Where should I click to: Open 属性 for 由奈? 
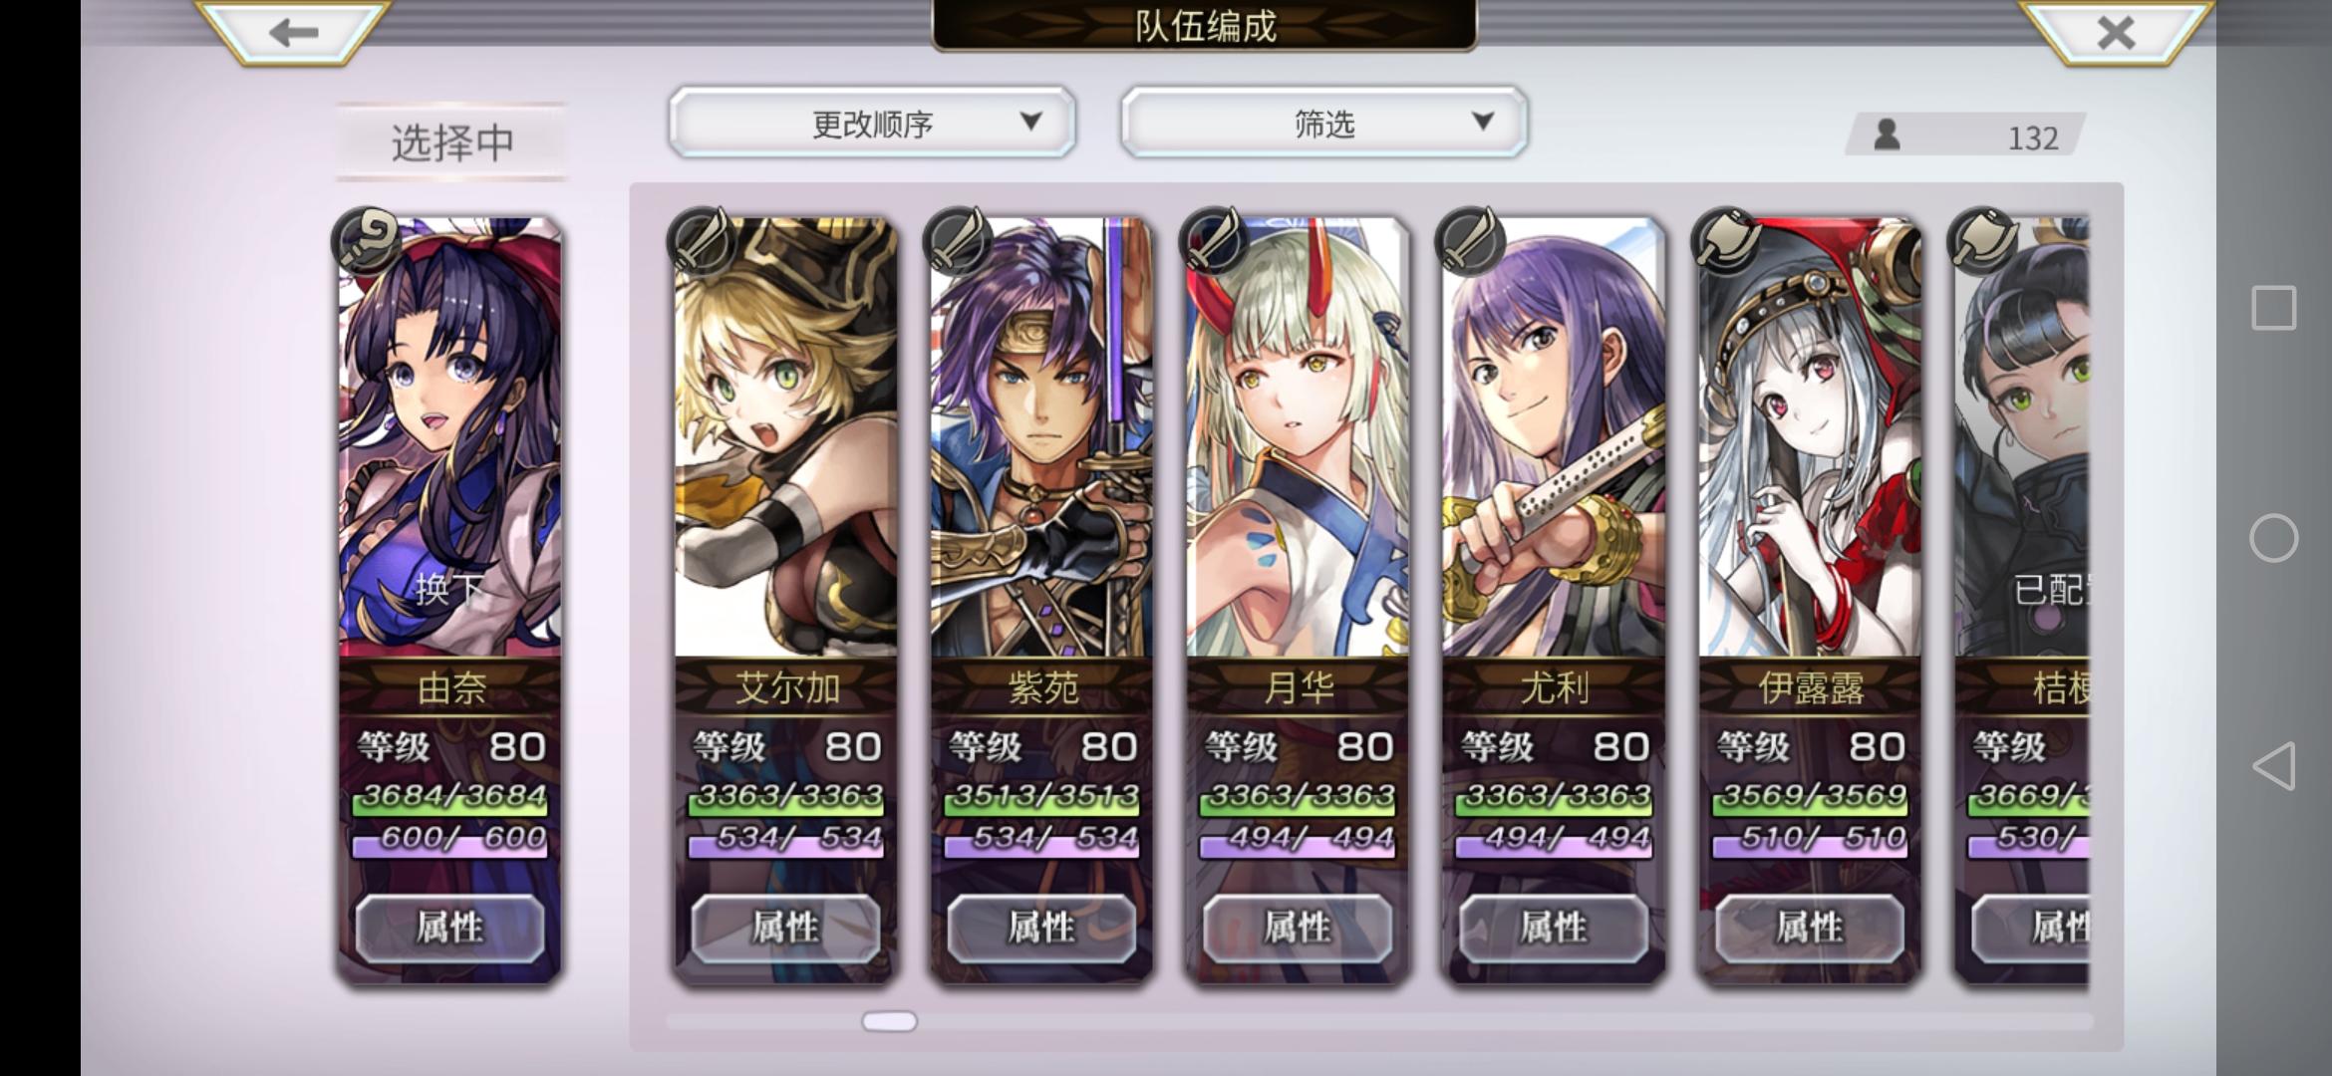point(449,928)
